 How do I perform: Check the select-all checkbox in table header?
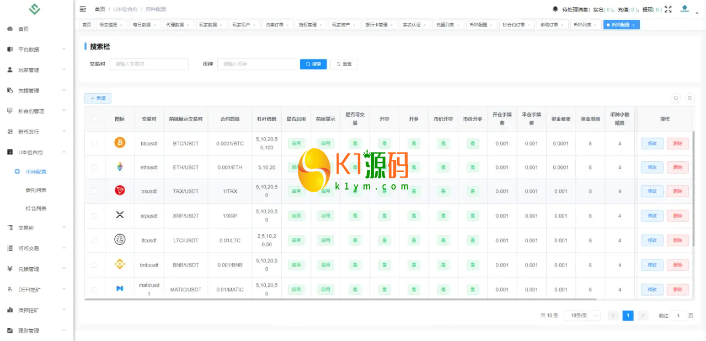coord(94,118)
